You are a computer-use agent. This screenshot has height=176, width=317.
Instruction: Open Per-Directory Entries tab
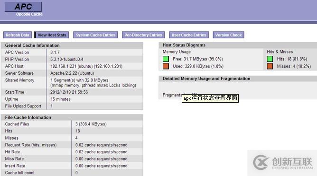143,35
